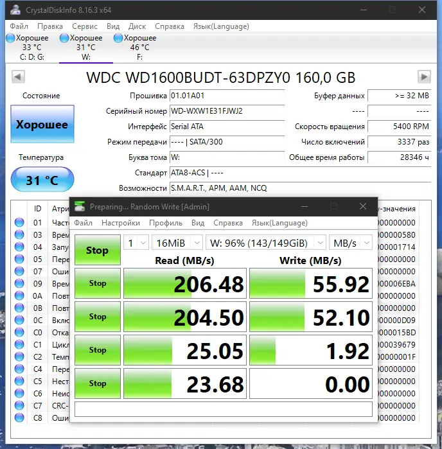Click the raw value 00006EBA
The height and width of the screenshot is (449, 442).
(396, 283)
